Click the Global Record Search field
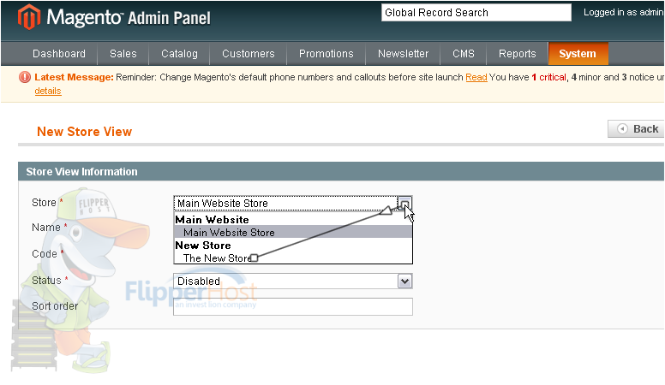The image size is (665, 385). tap(476, 13)
